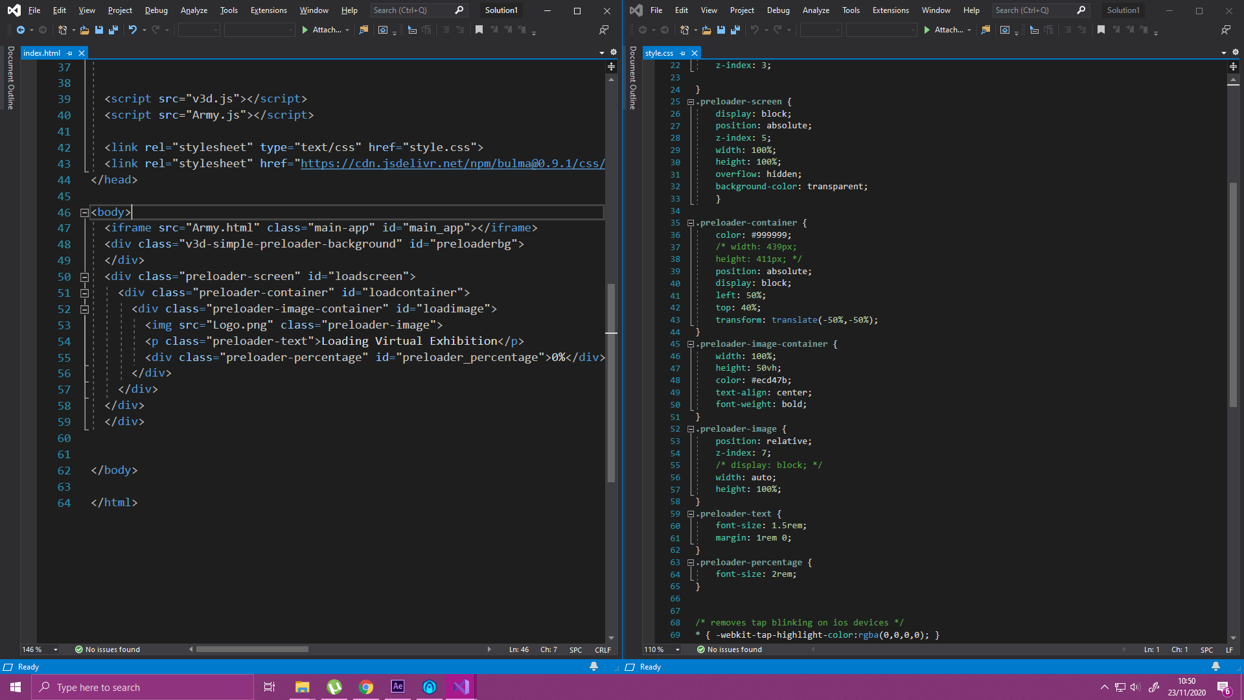
Task: Collapse preloader-container div on line 51
Action: click(x=84, y=293)
